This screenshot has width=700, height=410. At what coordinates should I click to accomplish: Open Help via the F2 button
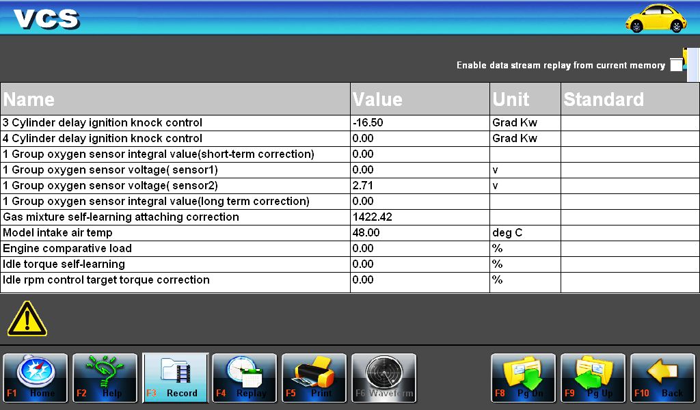[105, 378]
